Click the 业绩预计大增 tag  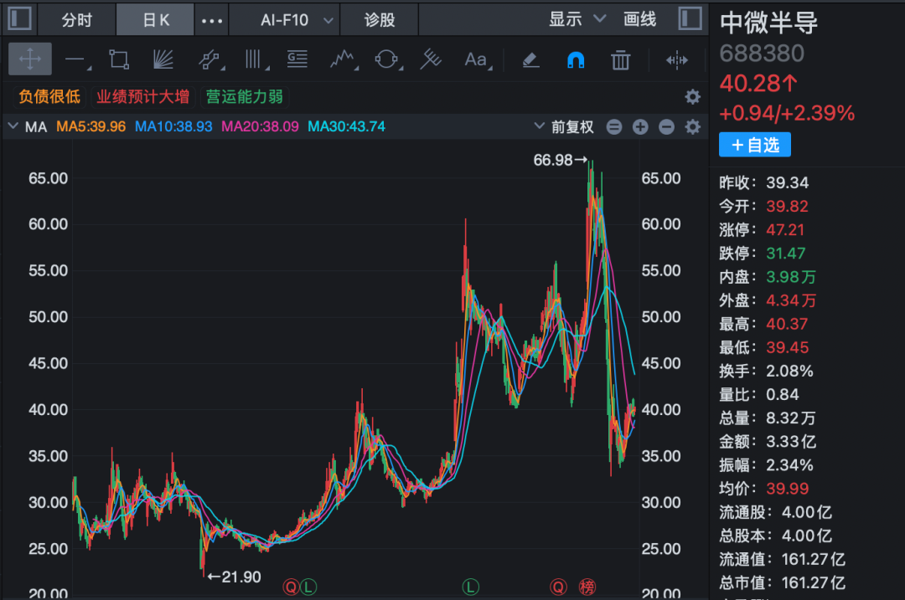[x=142, y=96]
